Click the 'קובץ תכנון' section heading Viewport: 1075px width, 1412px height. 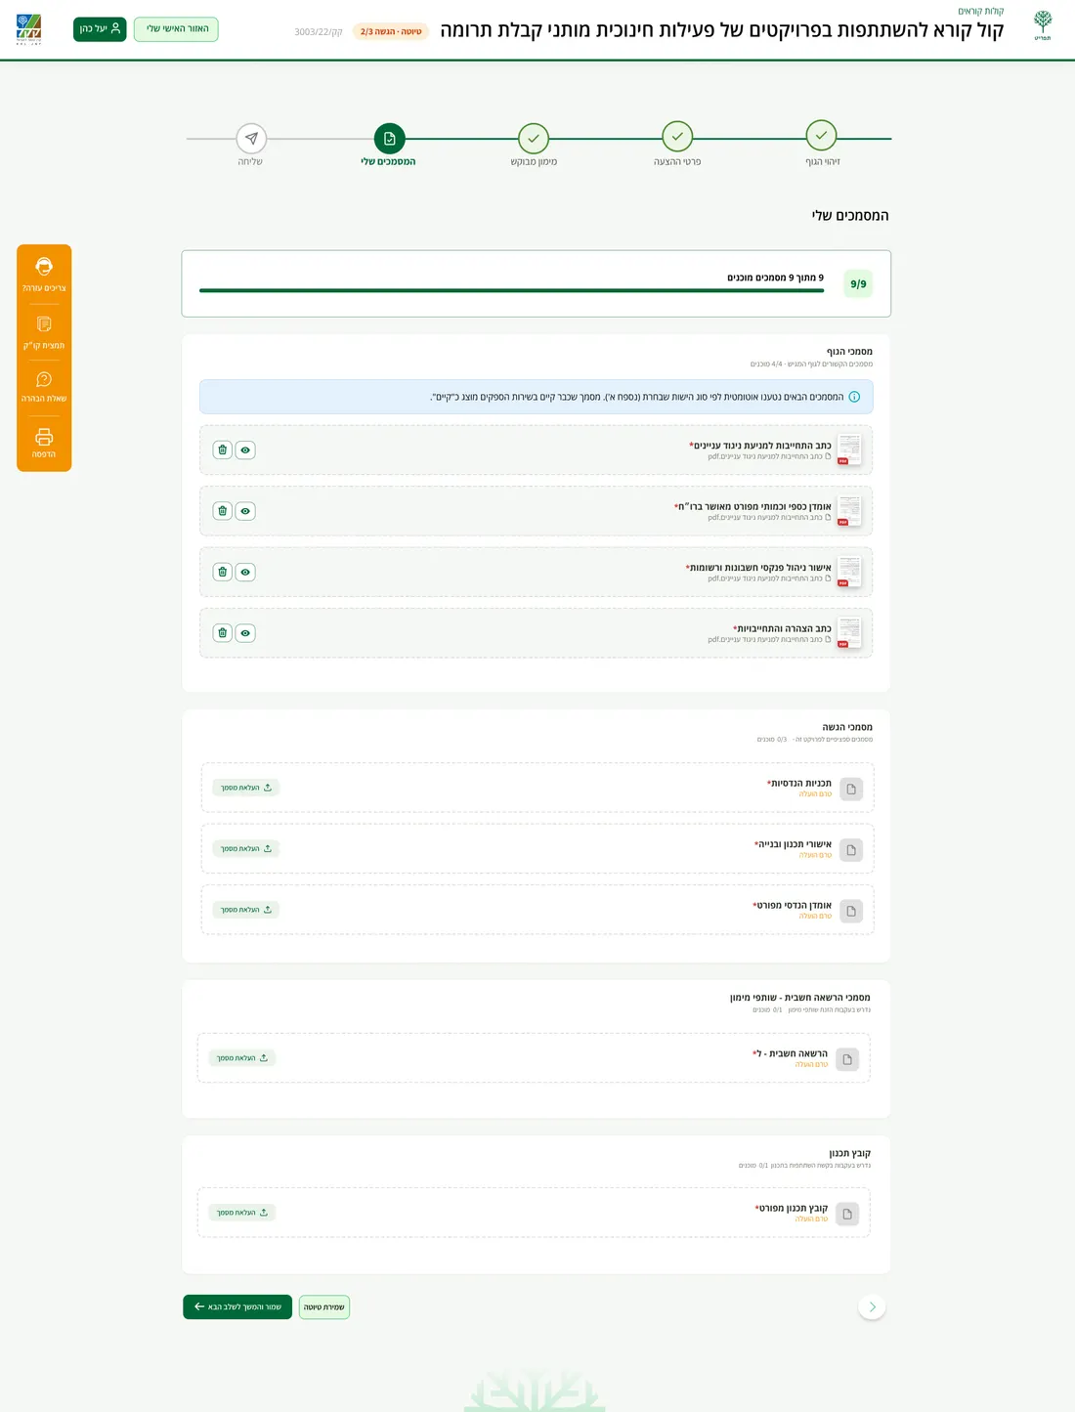pos(850,1153)
